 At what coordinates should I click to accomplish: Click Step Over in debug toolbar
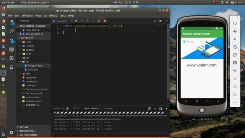82,21
